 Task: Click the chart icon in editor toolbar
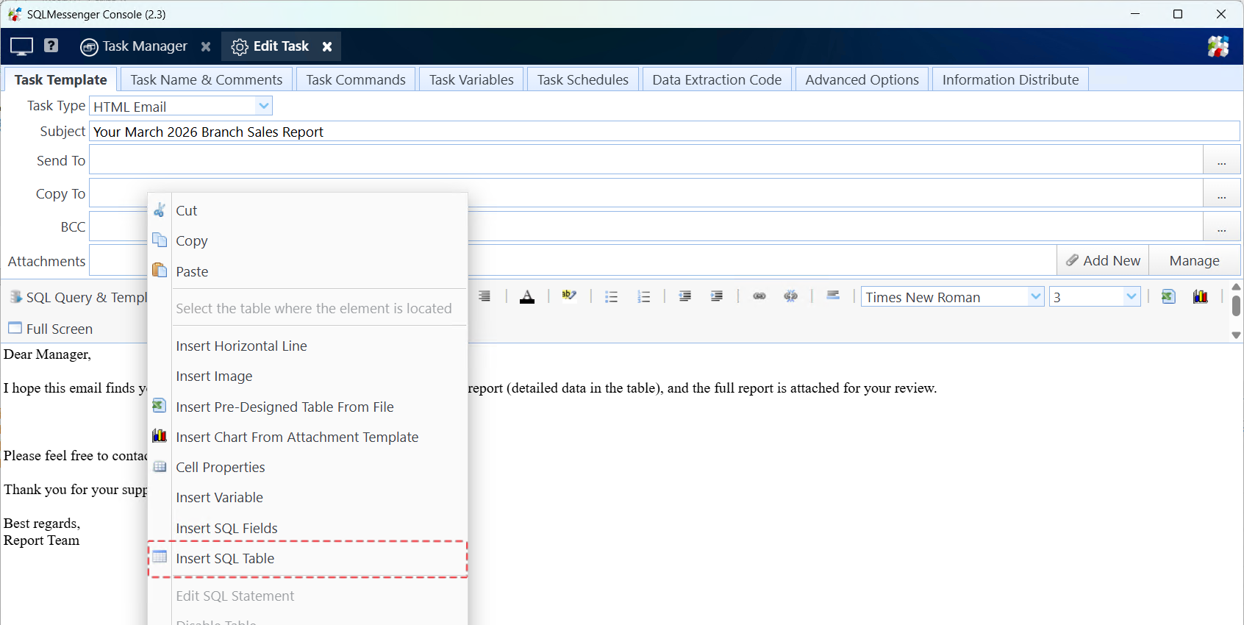coord(1200,297)
